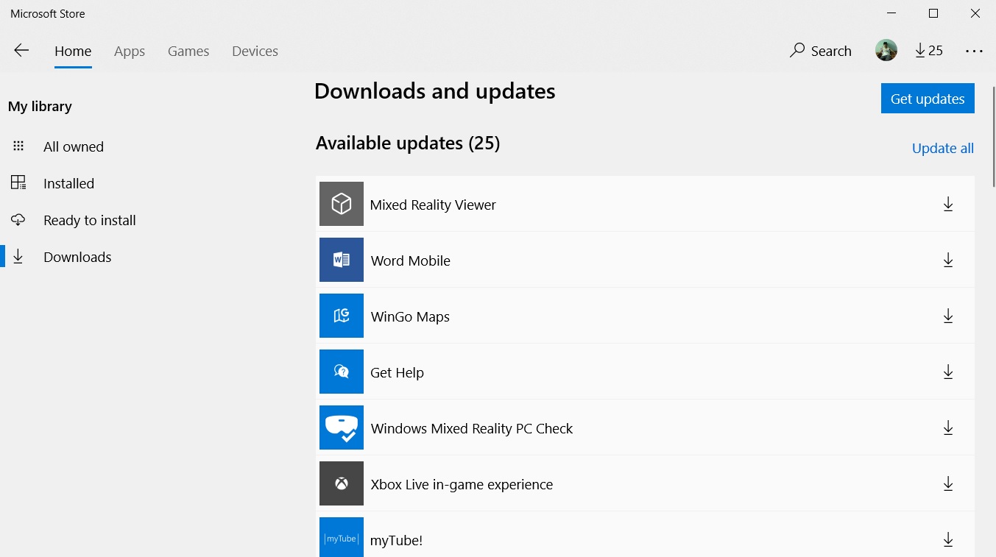Download the Mixed Reality Viewer update
The width and height of the screenshot is (996, 557).
[x=948, y=204]
